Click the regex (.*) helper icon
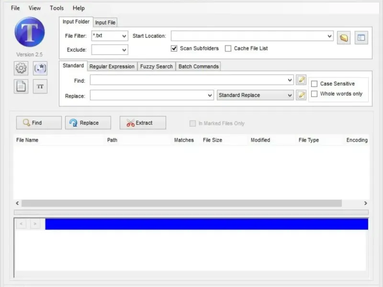The height and width of the screenshot is (287, 383). click(40, 68)
